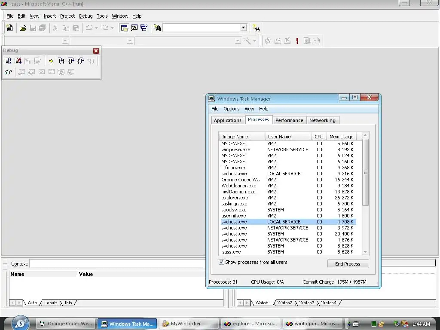Switch to the Applications tab

point(228,120)
